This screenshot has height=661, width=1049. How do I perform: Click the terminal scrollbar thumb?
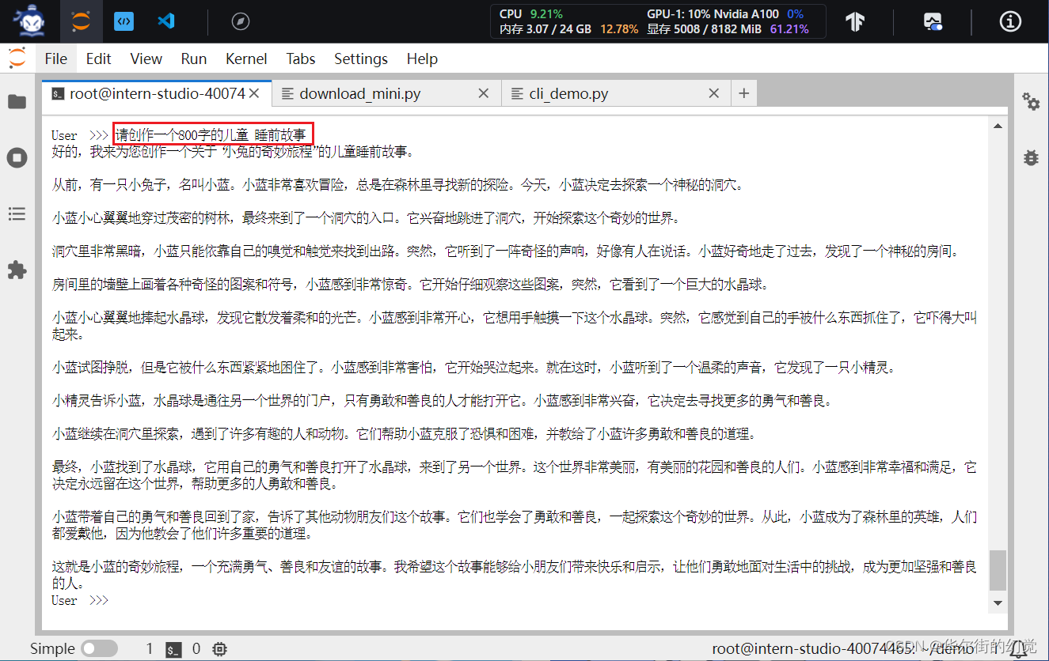point(998,570)
